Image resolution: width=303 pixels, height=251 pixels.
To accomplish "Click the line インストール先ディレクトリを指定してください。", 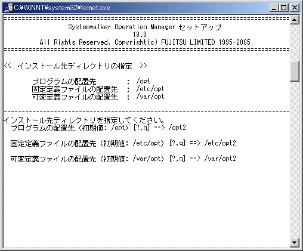I will (84, 120).
